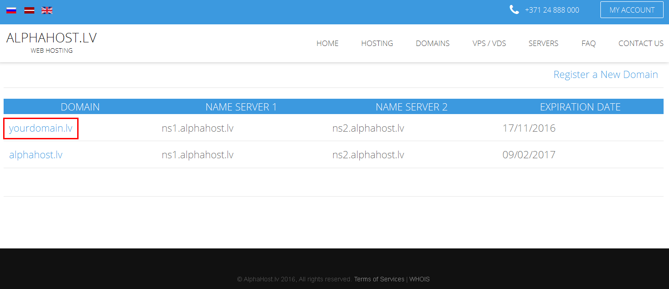Viewport: 669px width, 289px height.
Task: Open VPS / VDS menu item
Action: click(x=489, y=43)
